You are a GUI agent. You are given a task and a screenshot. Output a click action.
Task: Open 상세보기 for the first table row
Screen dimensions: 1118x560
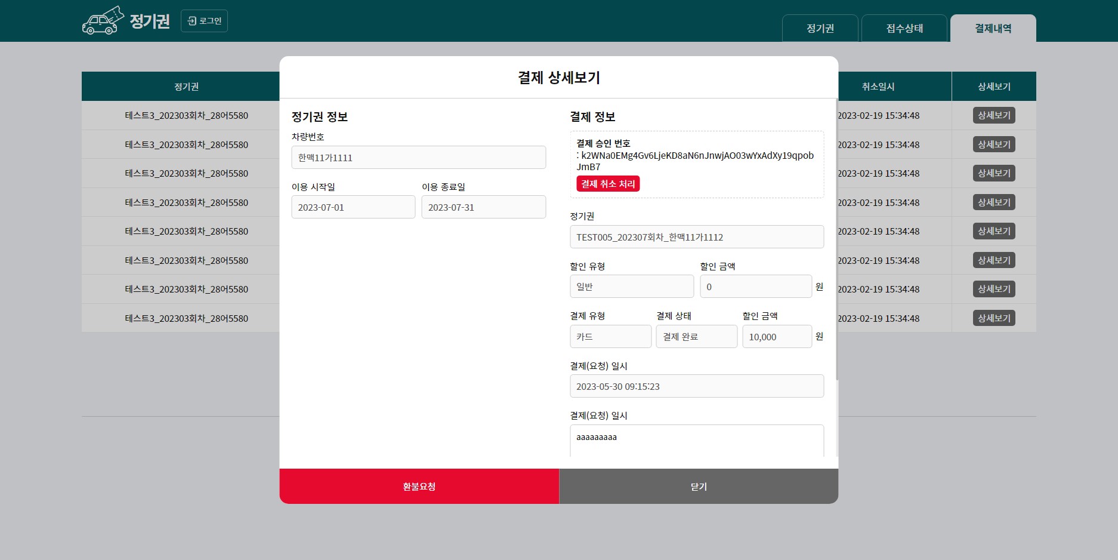click(x=993, y=115)
